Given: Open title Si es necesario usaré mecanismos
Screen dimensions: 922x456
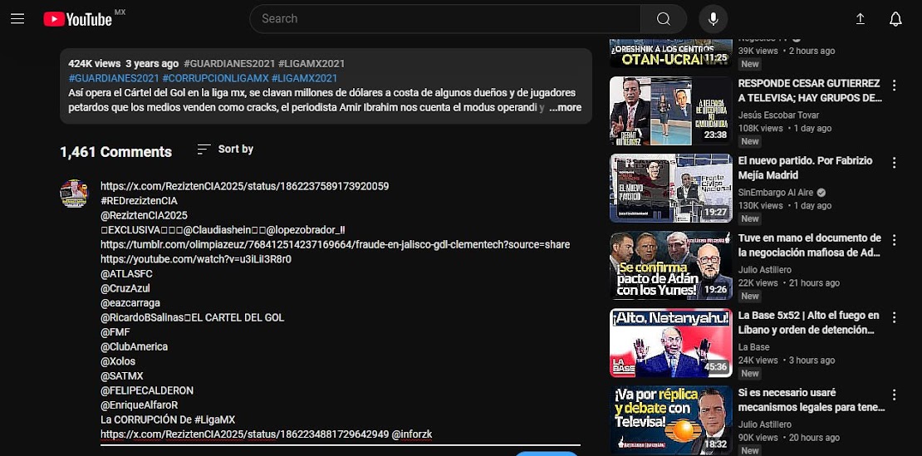Looking at the screenshot, I should click(x=812, y=400).
